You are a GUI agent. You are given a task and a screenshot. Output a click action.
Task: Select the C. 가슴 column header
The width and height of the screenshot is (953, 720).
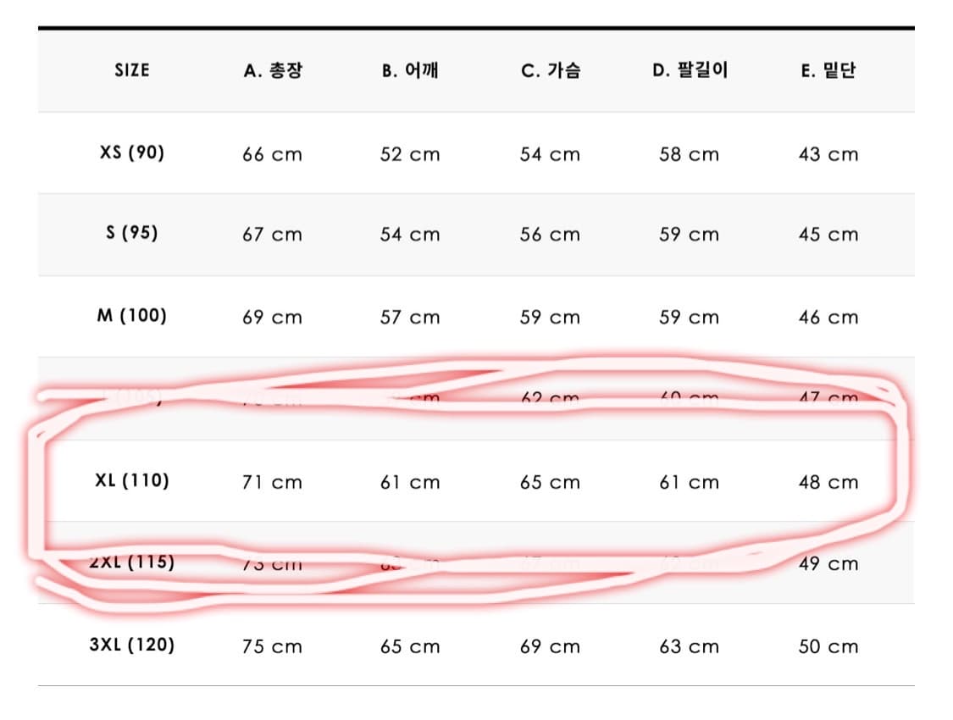[550, 71]
